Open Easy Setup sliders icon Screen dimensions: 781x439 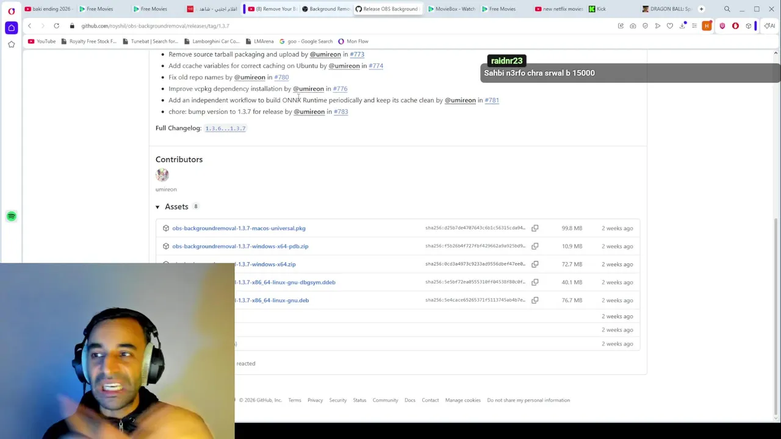[x=694, y=26]
